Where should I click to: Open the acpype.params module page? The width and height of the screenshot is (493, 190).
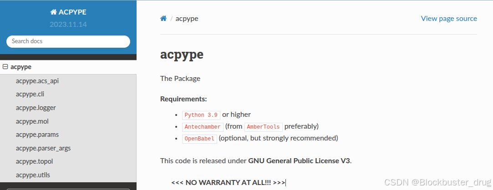(37, 135)
